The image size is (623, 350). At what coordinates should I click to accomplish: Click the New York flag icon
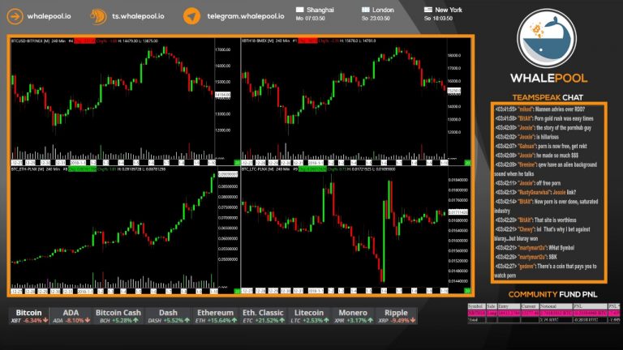click(x=428, y=10)
